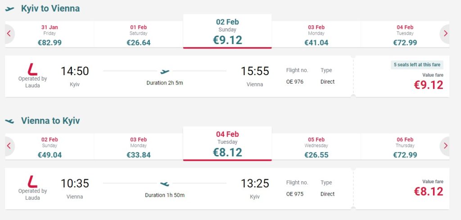Choose the 03 Feb Monday €33.84 return date
The height and width of the screenshot is (220, 461).
pyautogui.click(x=139, y=147)
